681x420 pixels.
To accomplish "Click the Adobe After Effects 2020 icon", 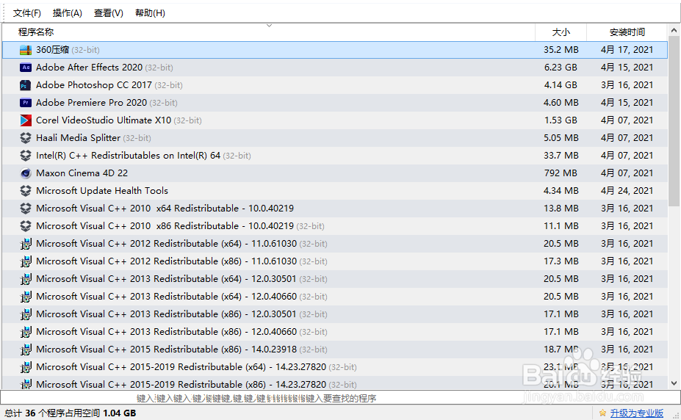I will (x=26, y=68).
